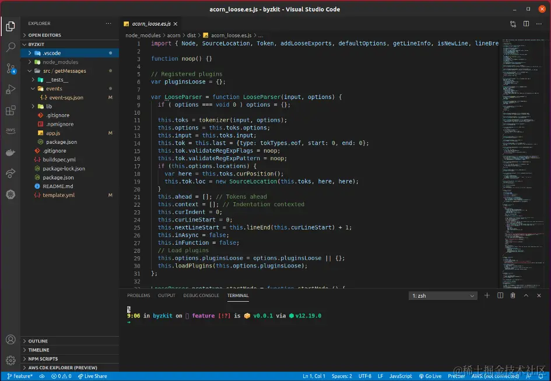Start Live Share from status bar
The height and width of the screenshot is (381, 551).
[93, 376]
